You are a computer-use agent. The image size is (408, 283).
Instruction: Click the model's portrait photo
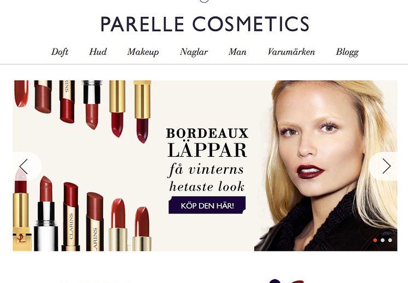coord(326,166)
